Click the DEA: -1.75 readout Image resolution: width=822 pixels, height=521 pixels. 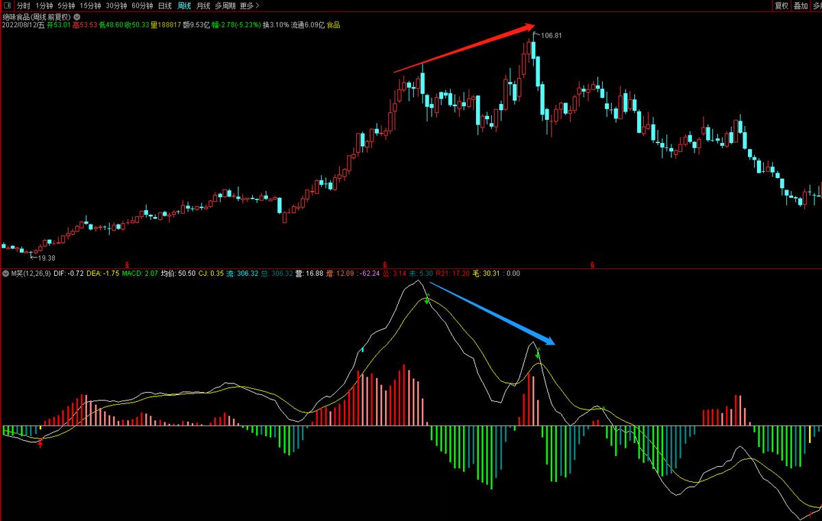pyautogui.click(x=103, y=274)
